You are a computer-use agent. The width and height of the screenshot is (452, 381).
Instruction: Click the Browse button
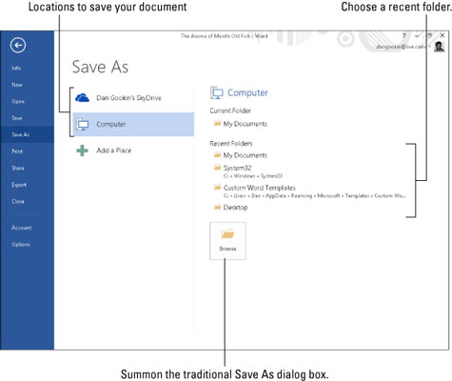pyautogui.click(x=227, y=241)
